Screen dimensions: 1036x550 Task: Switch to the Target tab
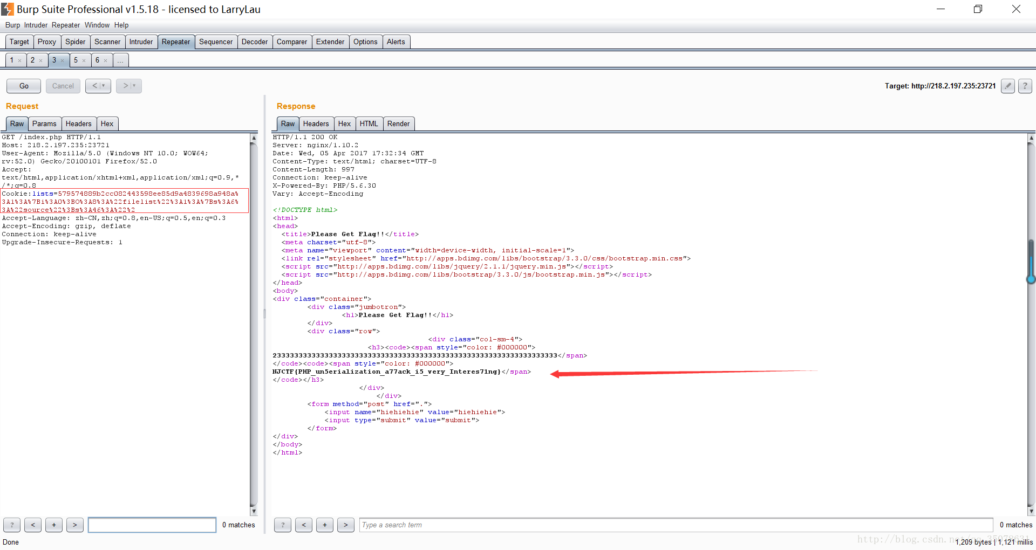19,42
